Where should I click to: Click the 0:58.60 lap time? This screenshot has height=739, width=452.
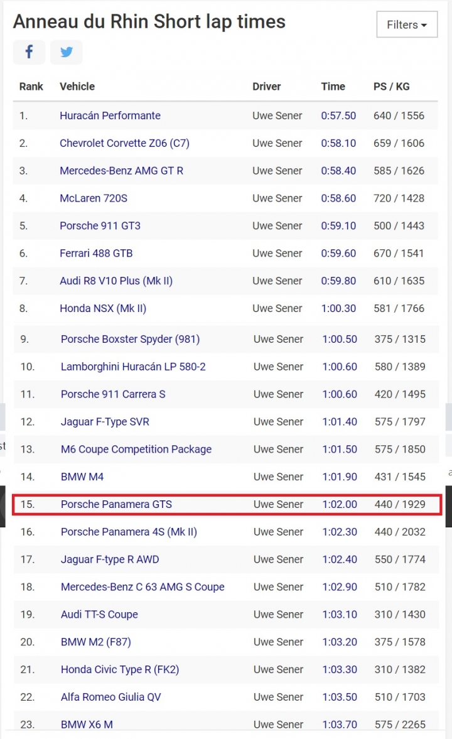coord(338,198)
